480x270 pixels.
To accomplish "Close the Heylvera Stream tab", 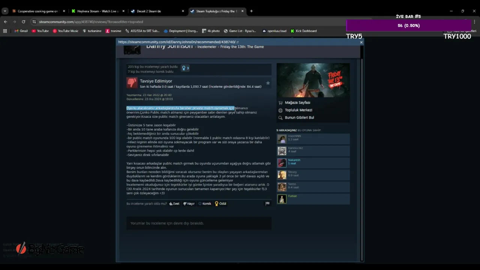I will point(123,11).
